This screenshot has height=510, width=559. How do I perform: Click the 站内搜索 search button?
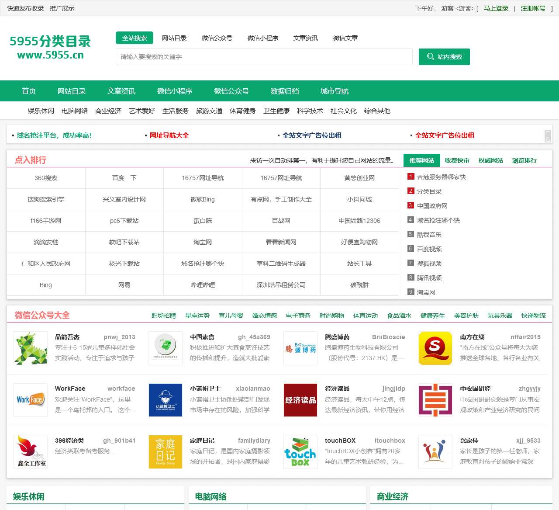point(444,57)
